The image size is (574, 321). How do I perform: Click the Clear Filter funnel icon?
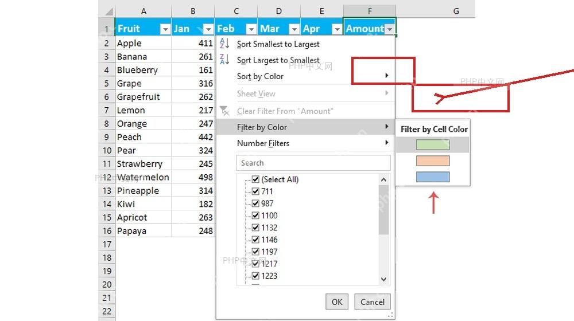[224, 111]
